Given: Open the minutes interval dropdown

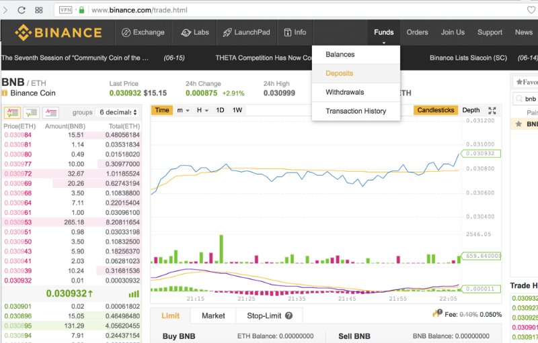Looking at the screenshot, I should coord(183,110).
